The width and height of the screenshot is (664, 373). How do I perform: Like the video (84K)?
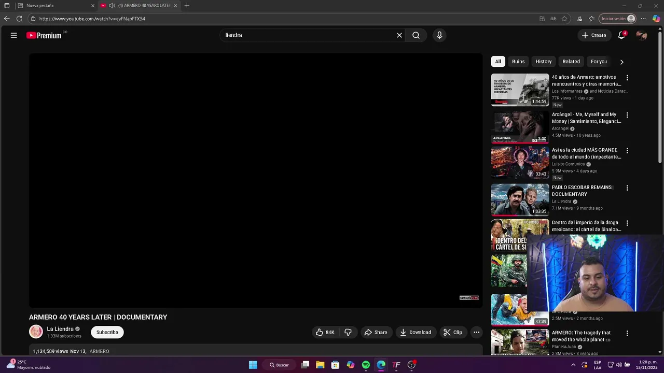pos(325,332)
